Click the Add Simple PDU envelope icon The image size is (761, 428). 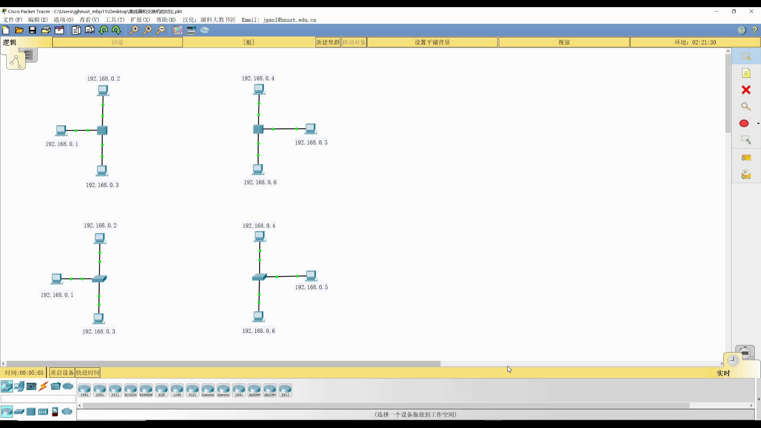pyautogui.click(x=746, y=158)
